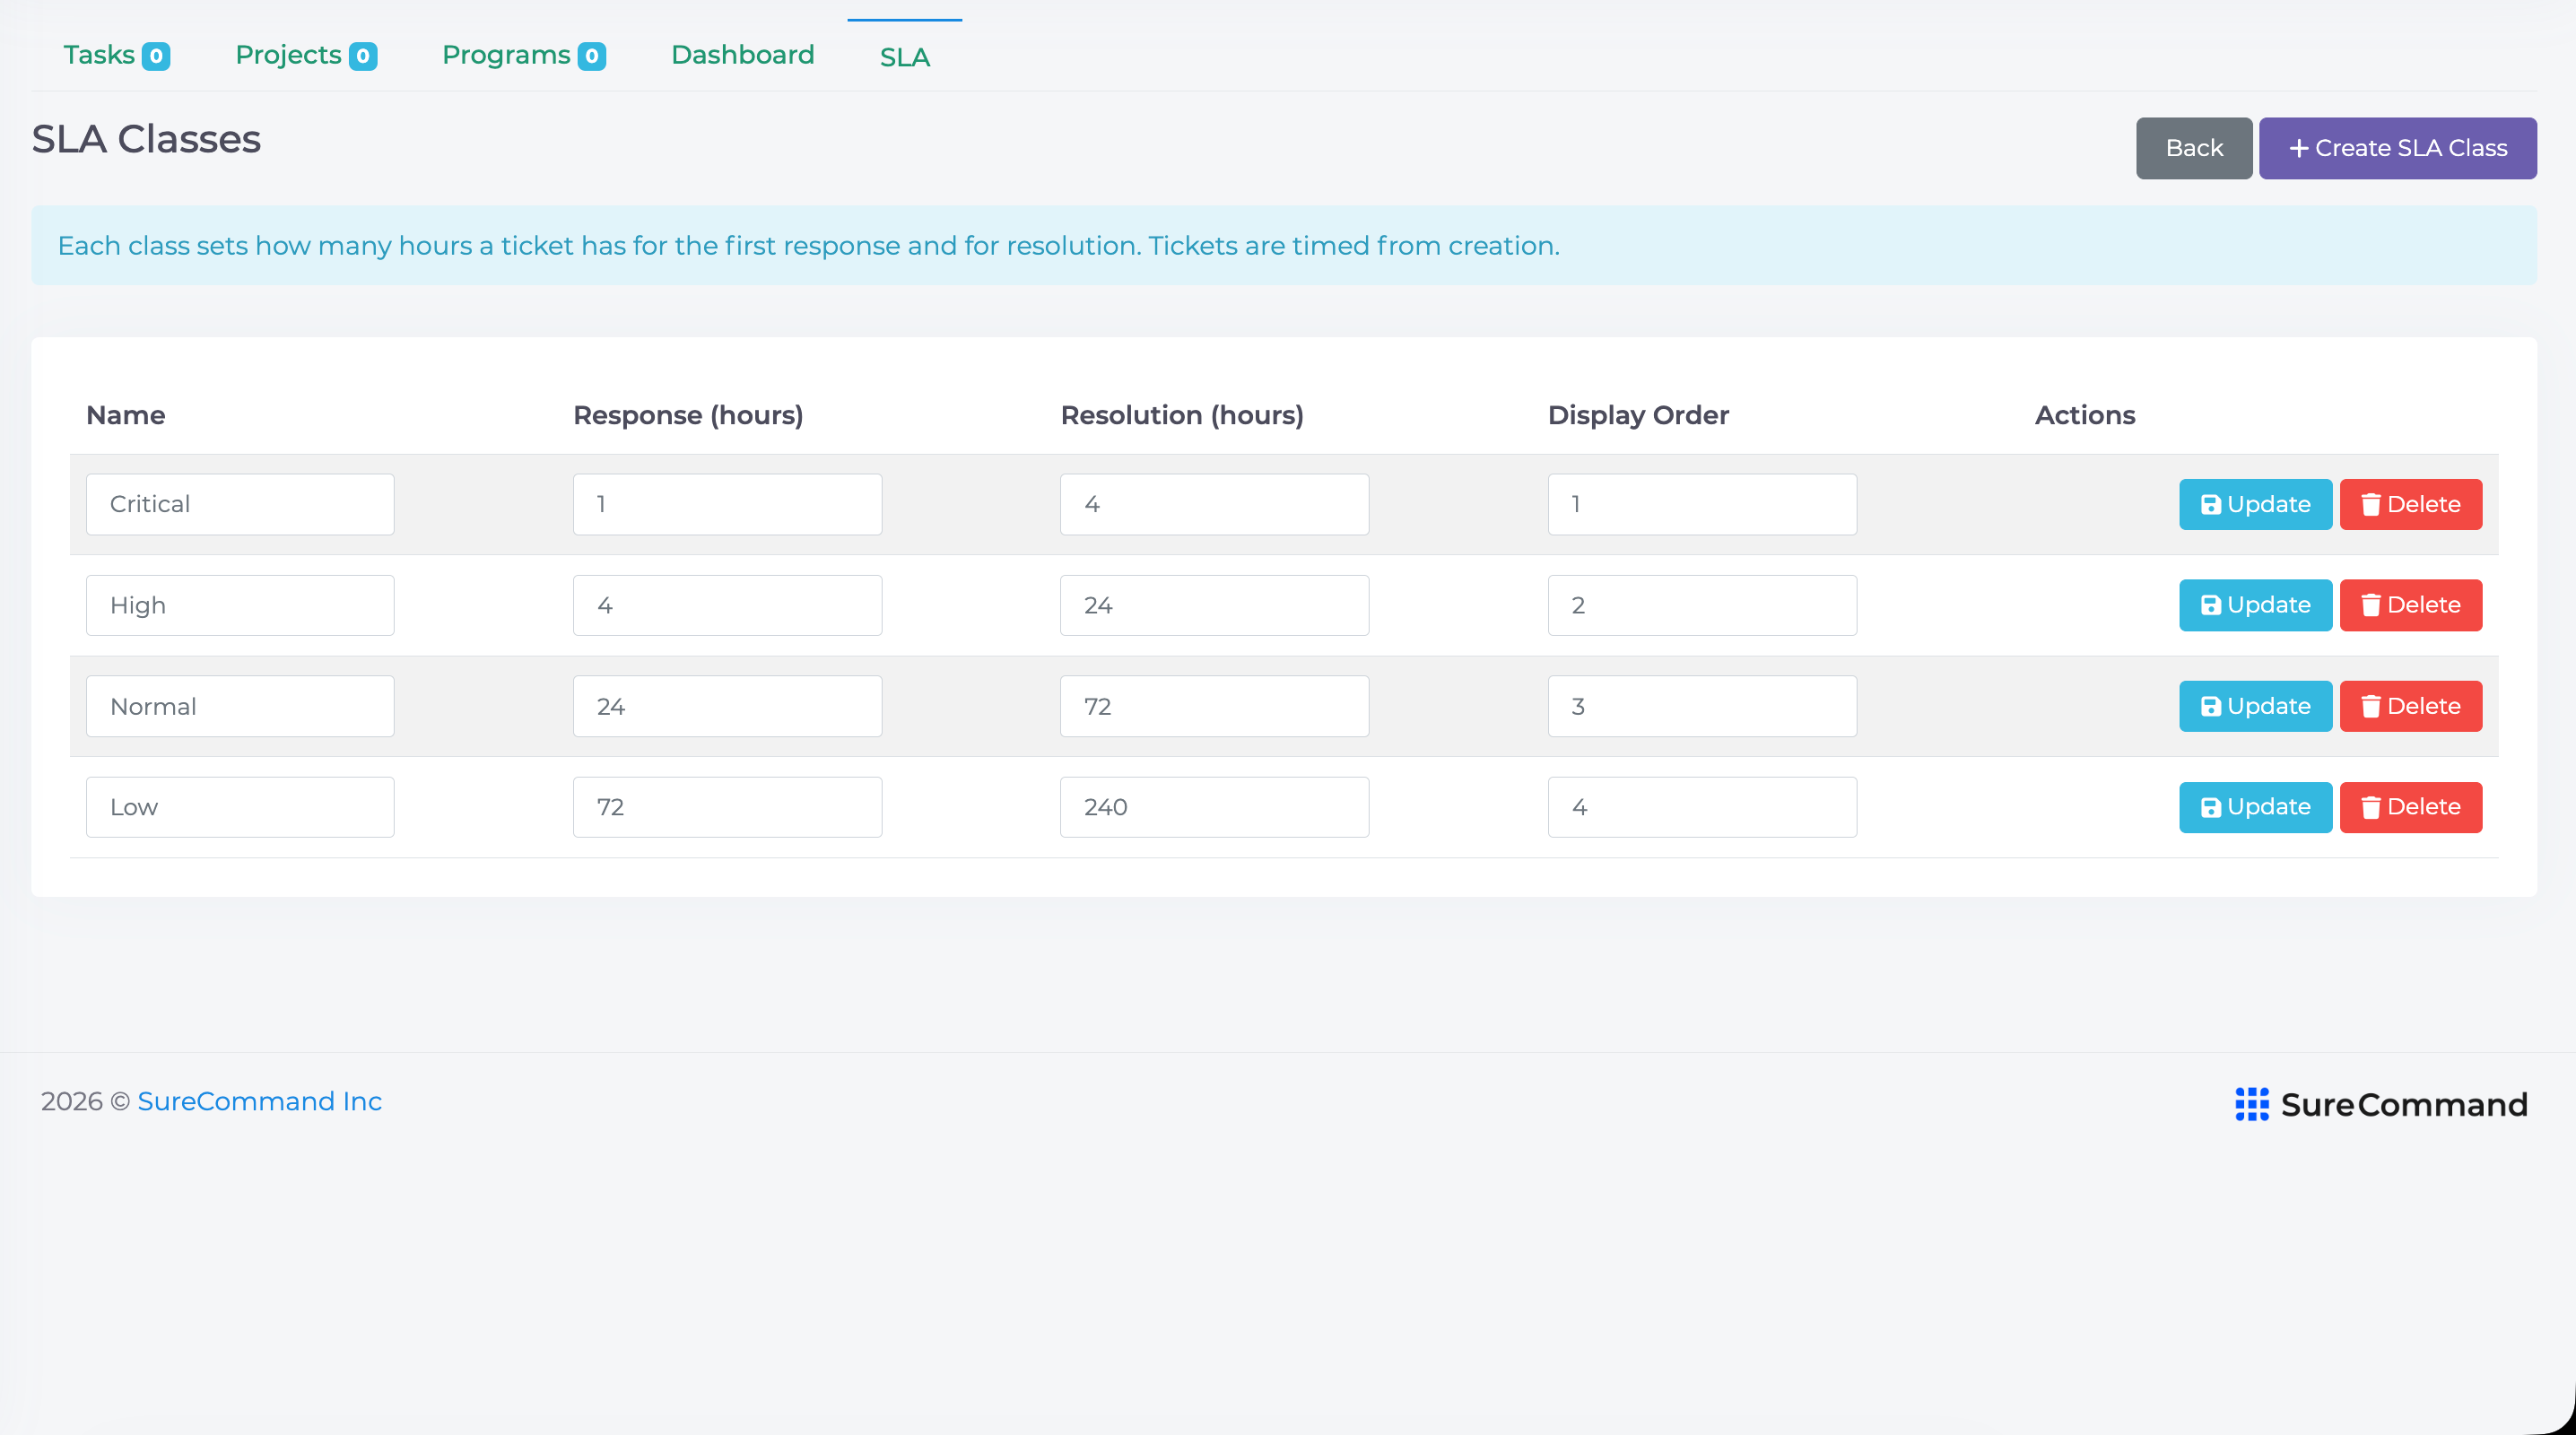This screenshot has height=1435, width=2576.
Task: Click the trash icon in Low row Delete
Action: [x=2370, y=807]
